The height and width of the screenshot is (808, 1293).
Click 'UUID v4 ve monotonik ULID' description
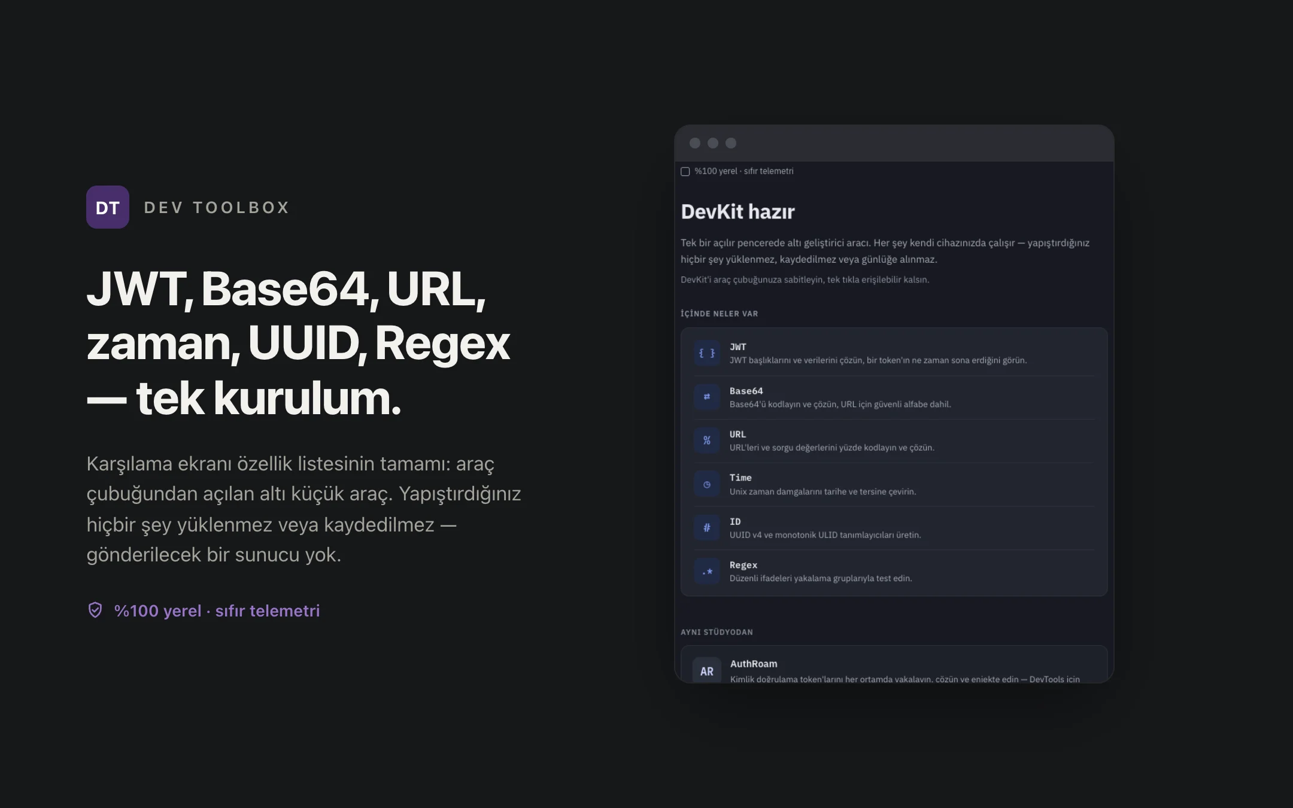[x=825, y=535]
